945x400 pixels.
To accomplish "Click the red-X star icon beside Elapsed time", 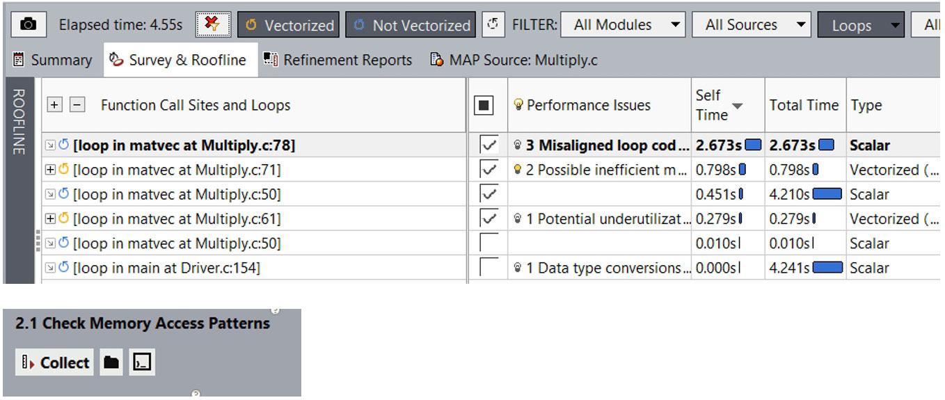I will pos(212,25).
